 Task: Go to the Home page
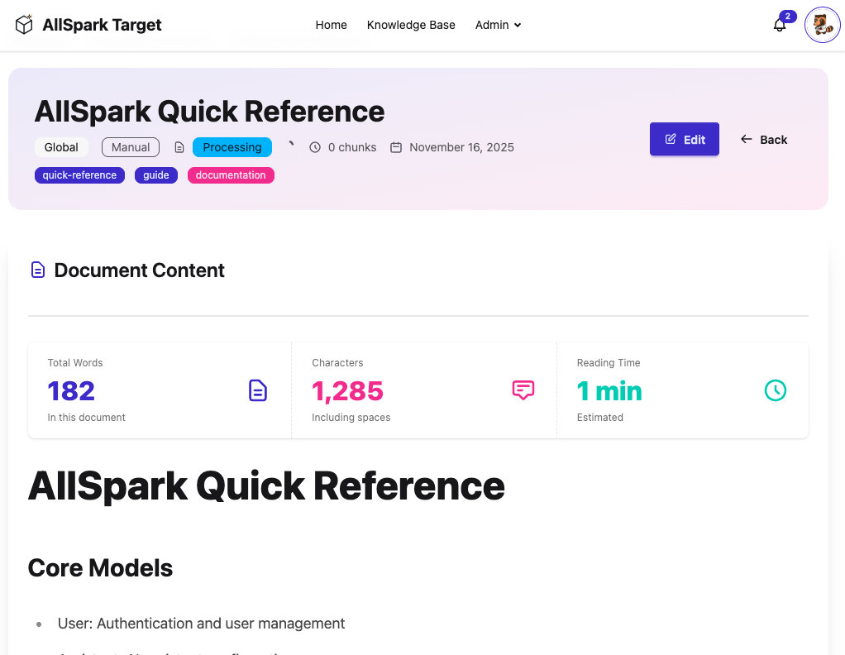(x=331, y=25)
